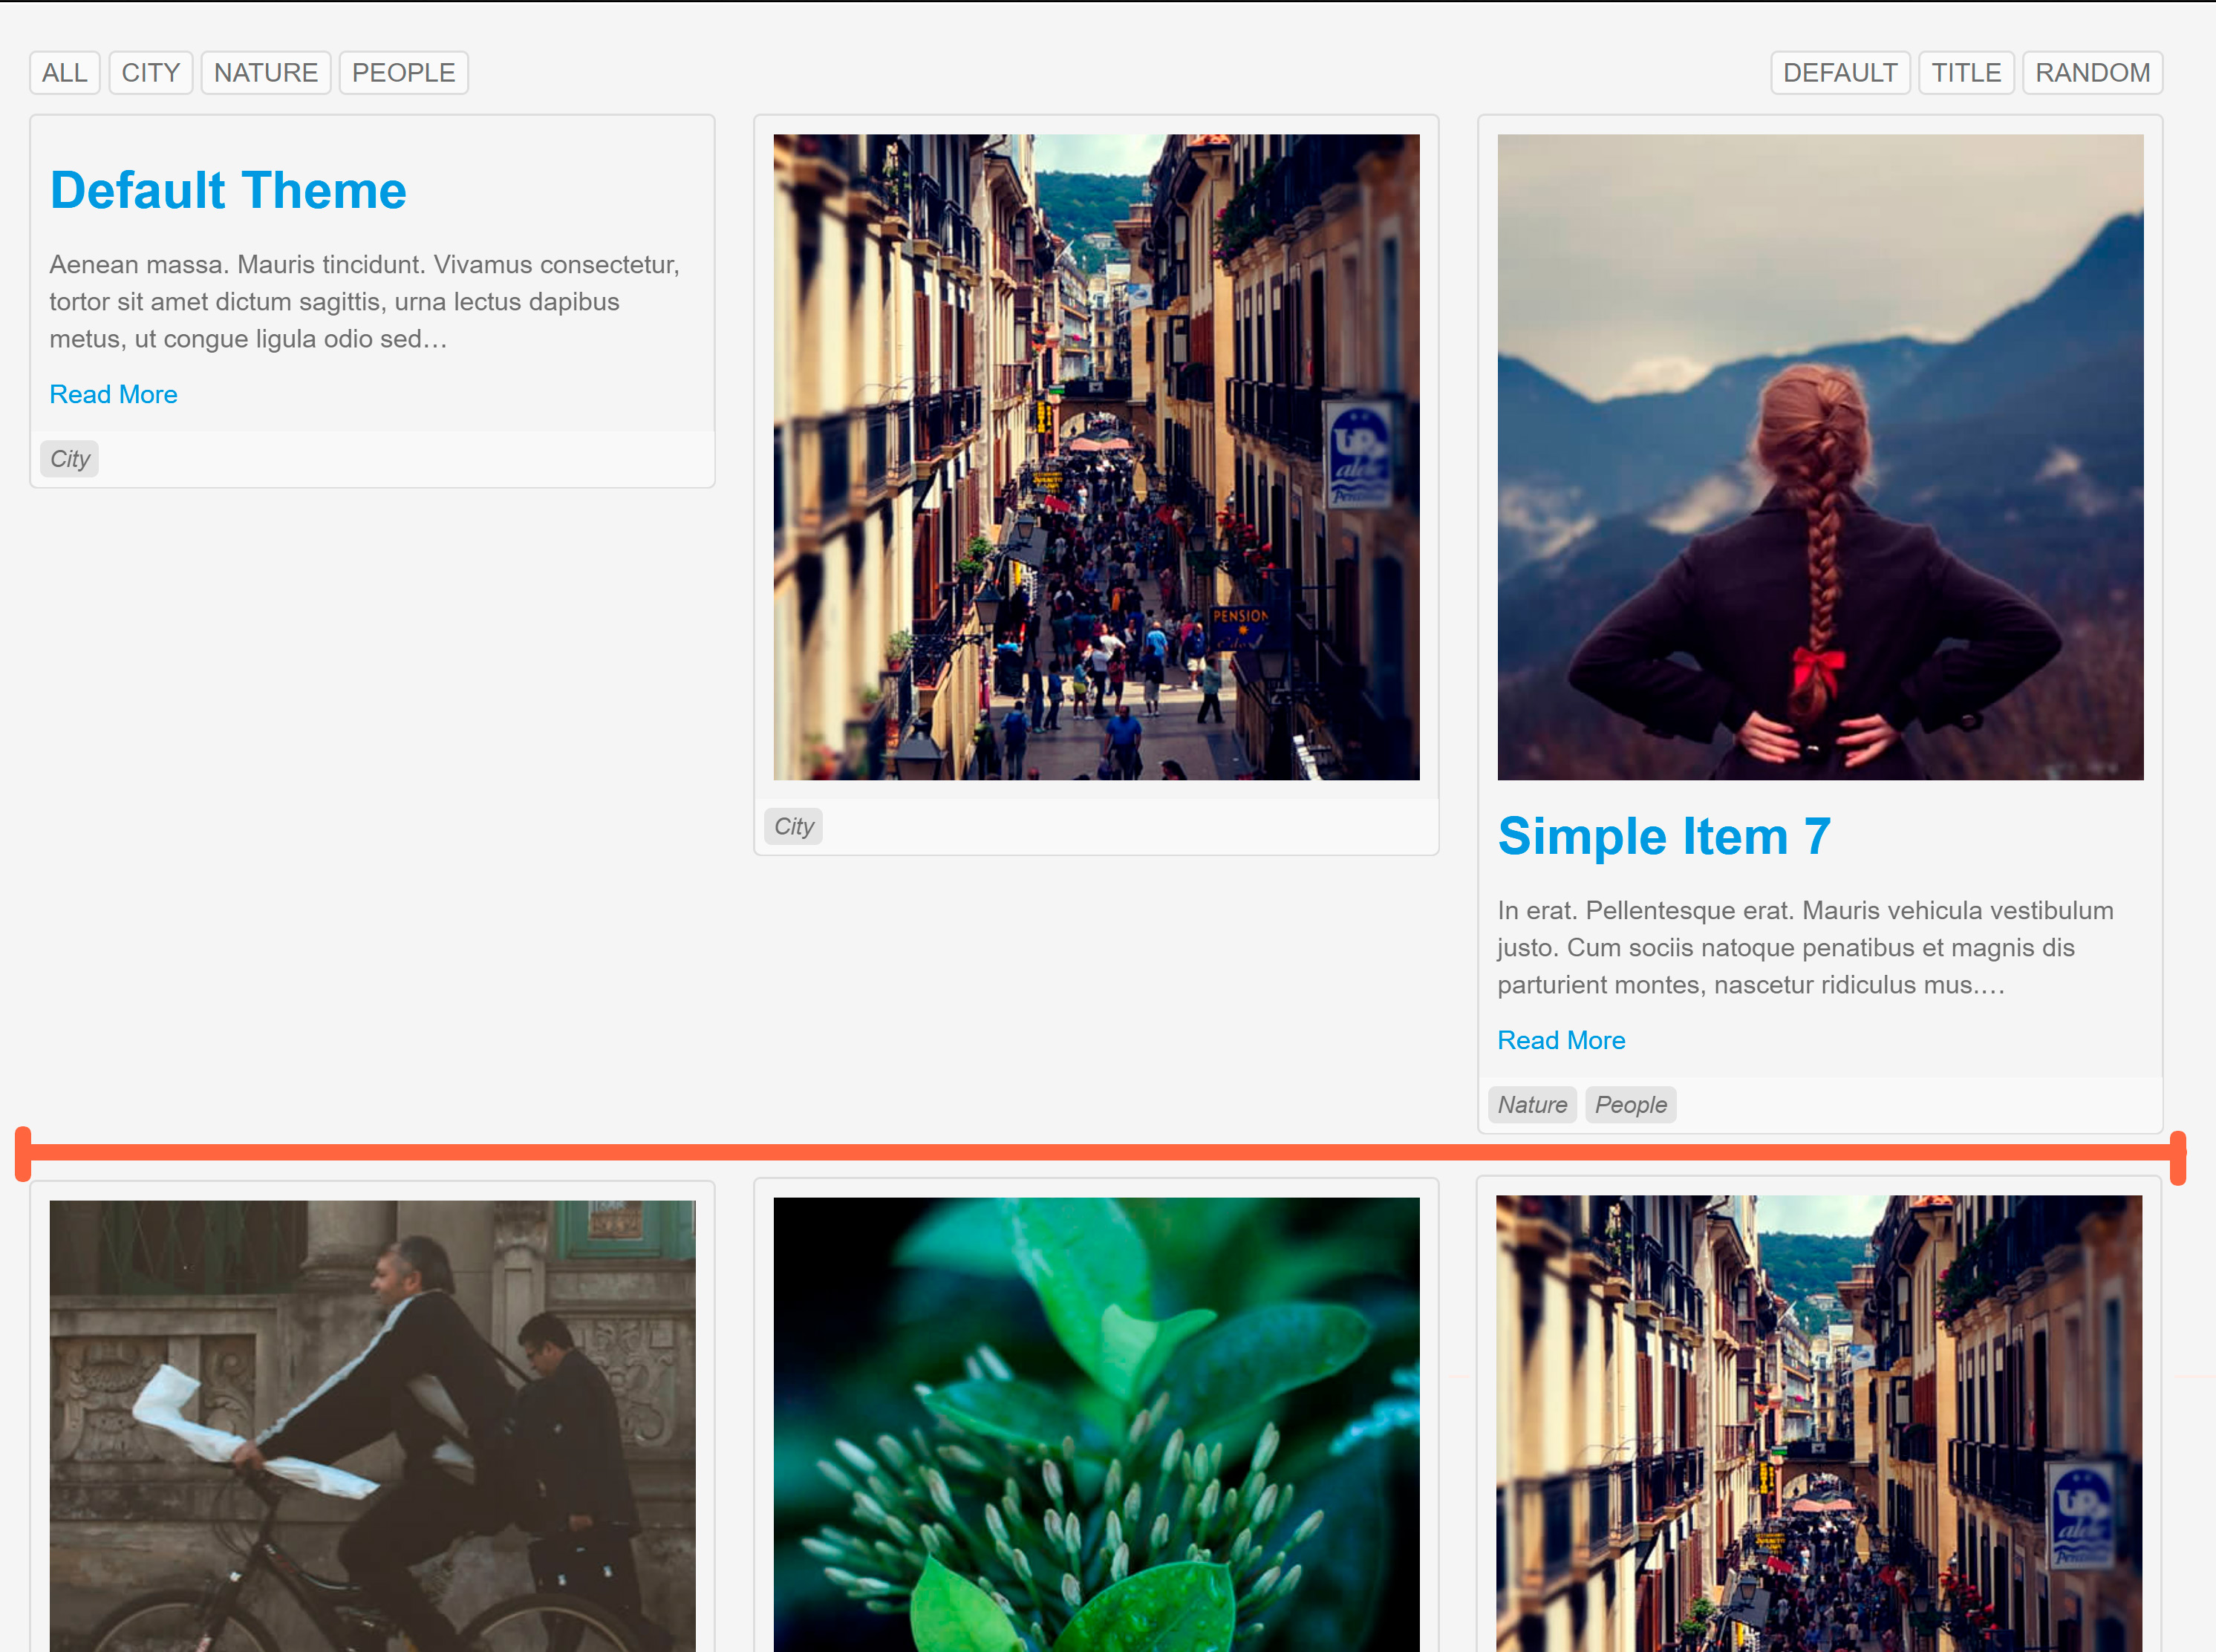Click Read More under Simple Item 7
This screenshot has height=1652, width=2216.
[1561, 1040]
